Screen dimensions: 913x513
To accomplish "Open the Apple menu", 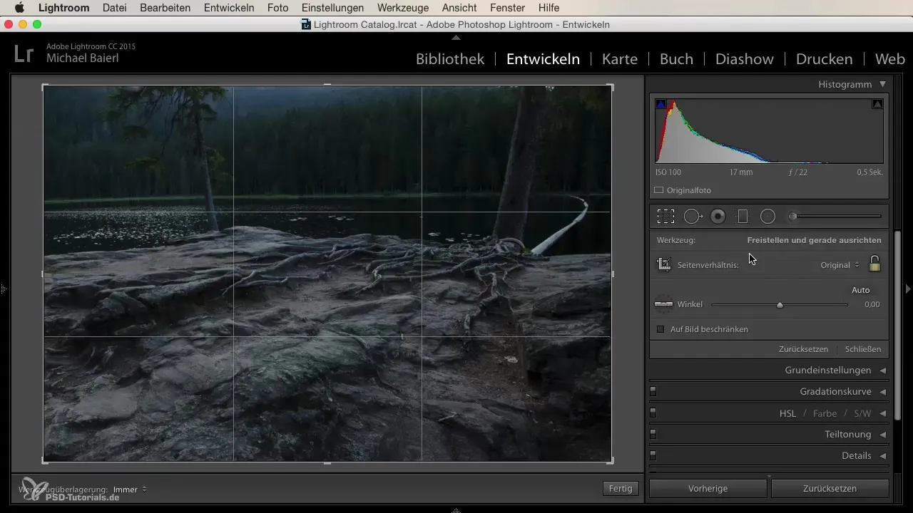I will pos(19,8).
